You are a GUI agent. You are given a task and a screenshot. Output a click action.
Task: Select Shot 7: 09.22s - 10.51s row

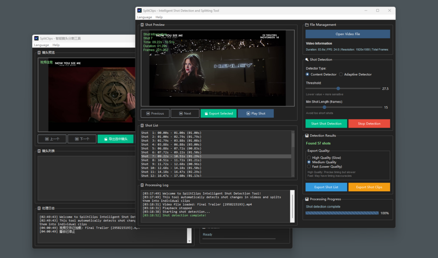tap(216, 156)
